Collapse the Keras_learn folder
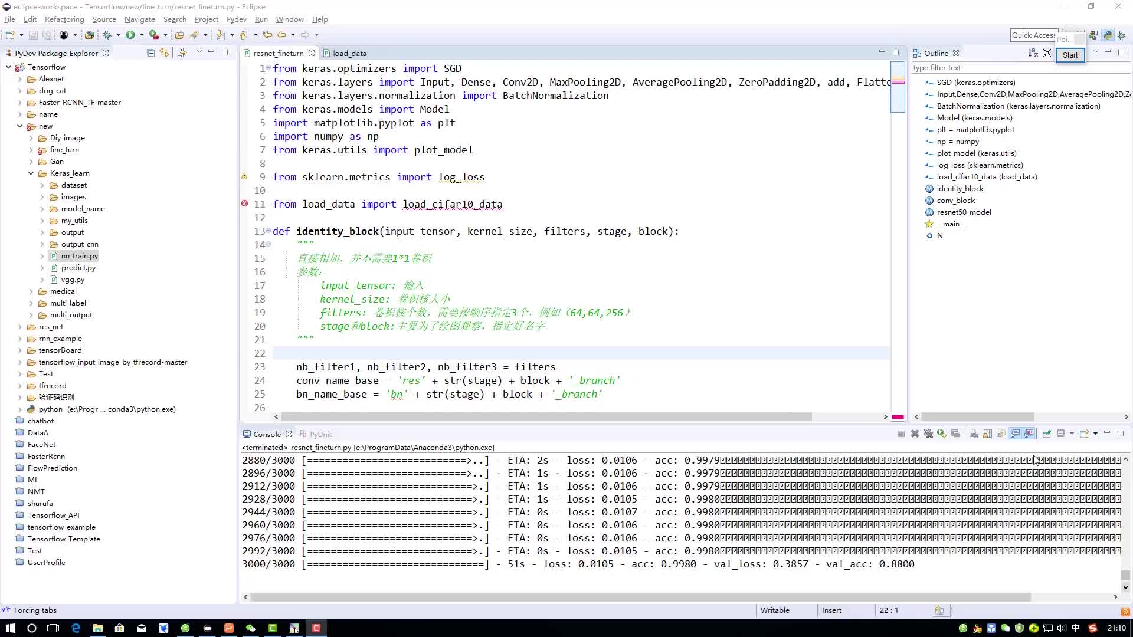Viewport: 1133px width, 637px height. [31, 173]
